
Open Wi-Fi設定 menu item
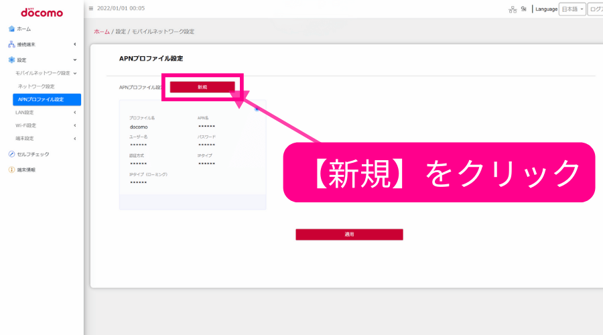(x=25, y=125)
